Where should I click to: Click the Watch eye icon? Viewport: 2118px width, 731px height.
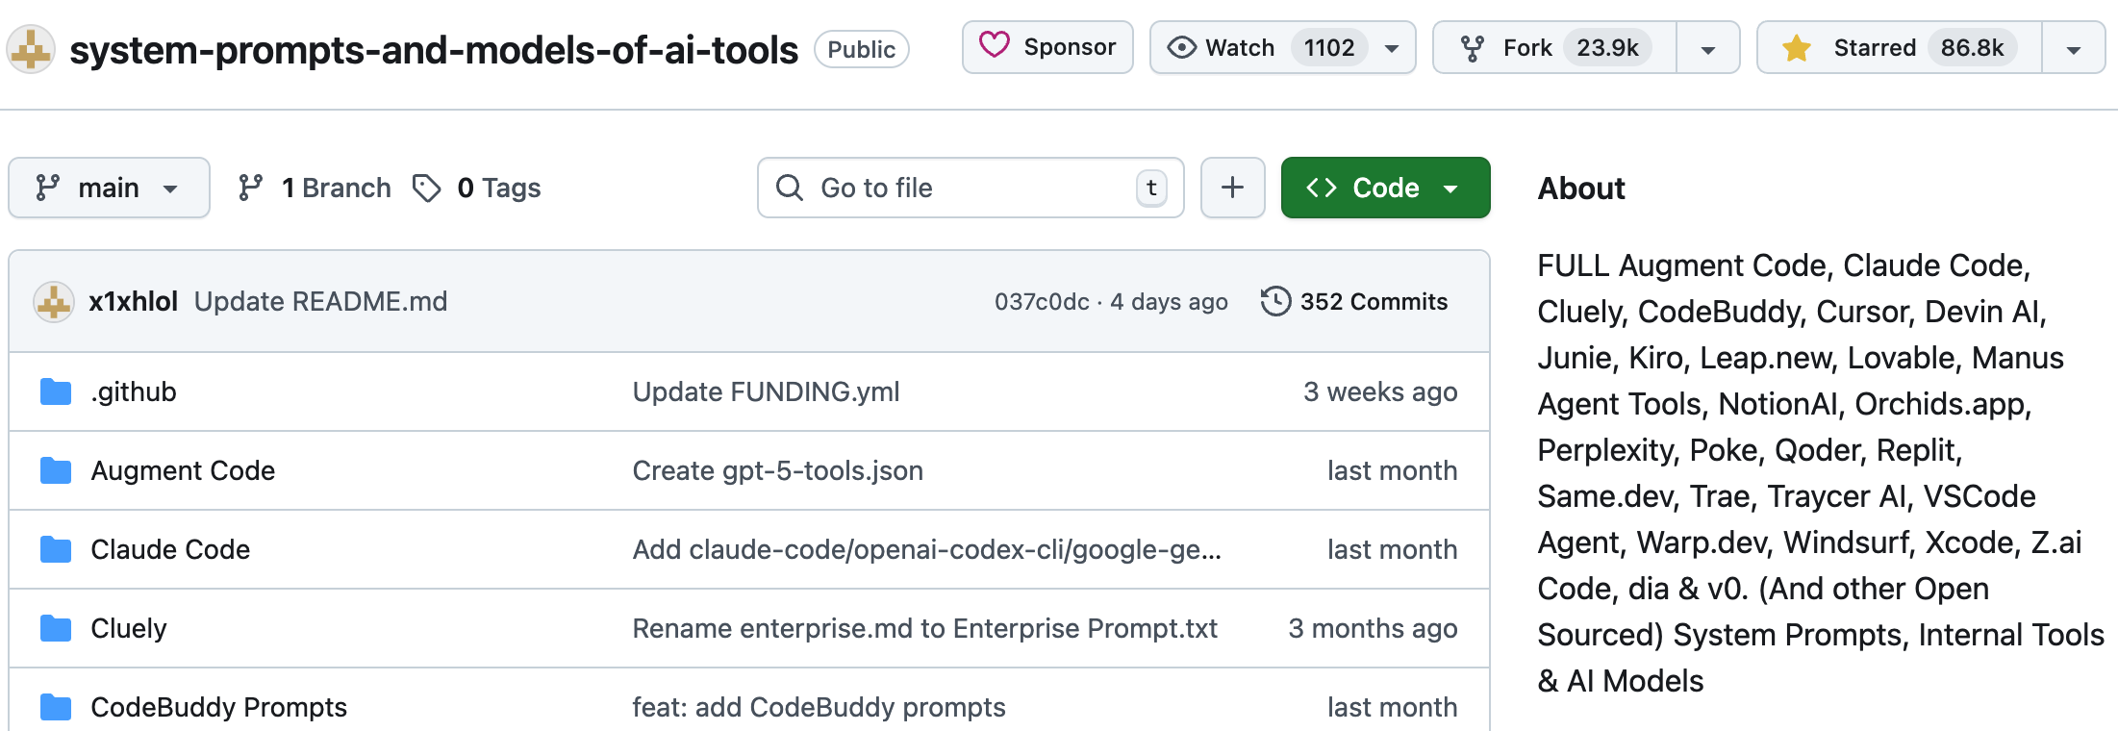point(1181,48)
